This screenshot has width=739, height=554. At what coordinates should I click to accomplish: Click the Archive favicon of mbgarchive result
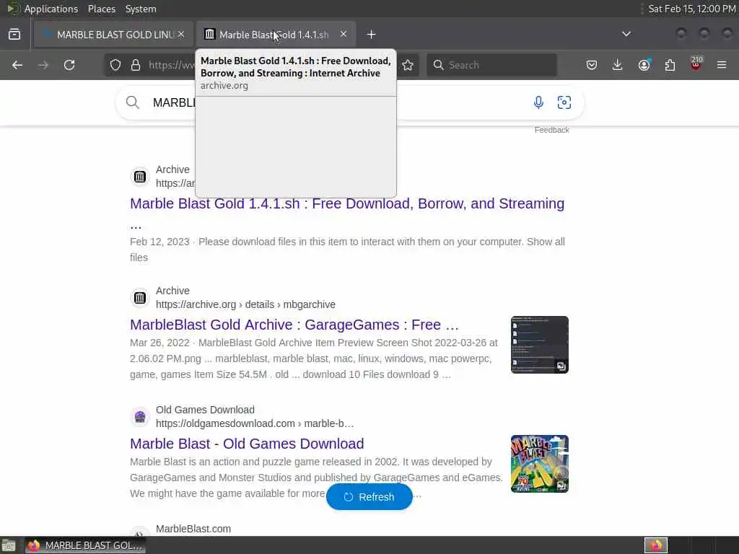(140, 298)
